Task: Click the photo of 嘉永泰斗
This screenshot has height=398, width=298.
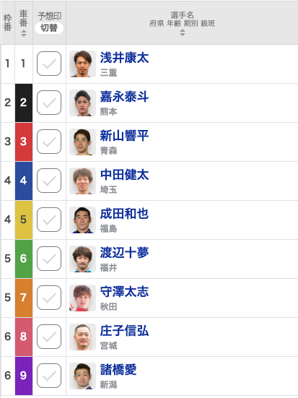Action: (x=82, y=103)
